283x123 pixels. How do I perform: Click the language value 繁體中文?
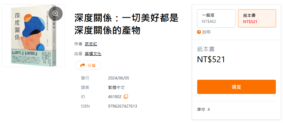point(116,87)
